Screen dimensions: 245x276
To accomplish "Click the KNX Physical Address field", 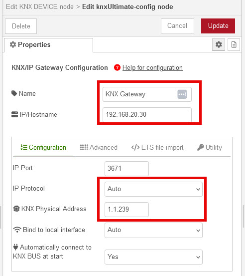I will pyautogui.click(x=126, y=210).
